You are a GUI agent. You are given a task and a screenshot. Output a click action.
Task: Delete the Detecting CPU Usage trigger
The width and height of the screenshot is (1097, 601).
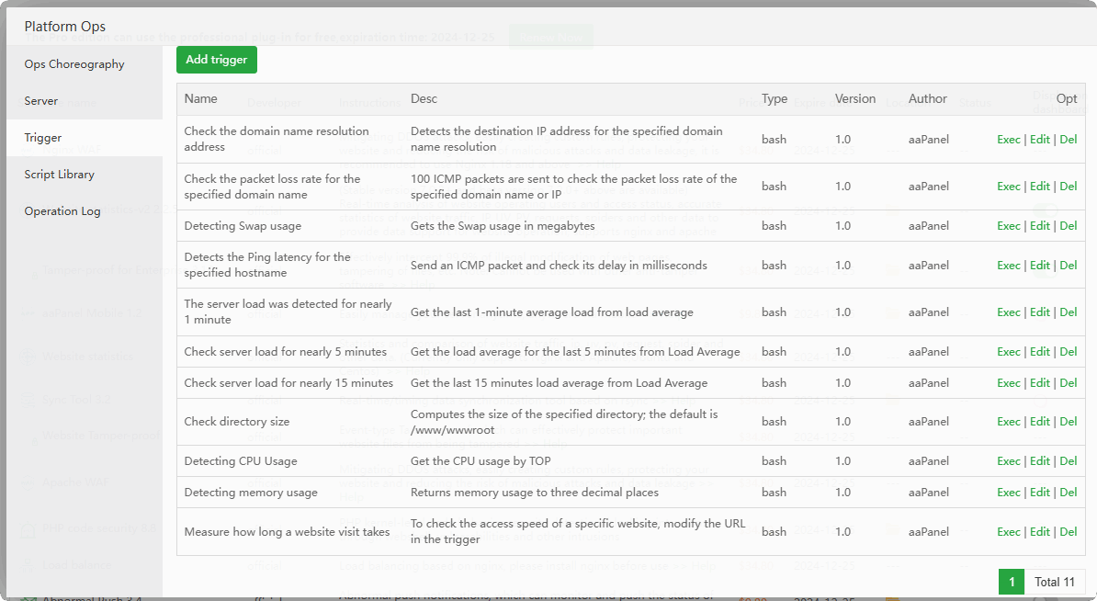click(x=1069, y=461)
